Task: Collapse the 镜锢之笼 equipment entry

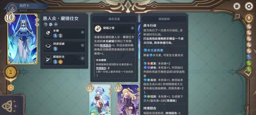Action: point(132,28)
